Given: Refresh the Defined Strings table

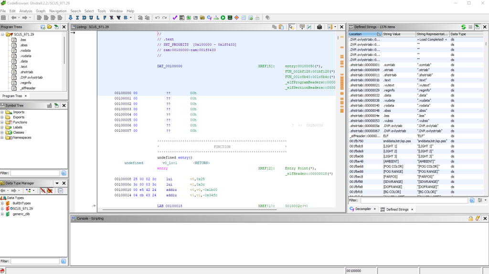Looking at the screenshot, I should click(x=463, y=27).
